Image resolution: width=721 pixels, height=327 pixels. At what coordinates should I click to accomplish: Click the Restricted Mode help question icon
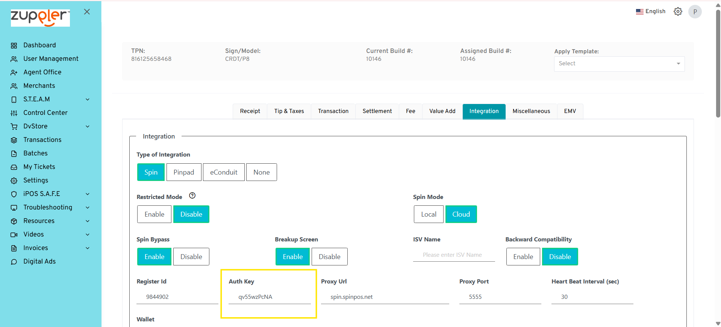coord(192,196)
